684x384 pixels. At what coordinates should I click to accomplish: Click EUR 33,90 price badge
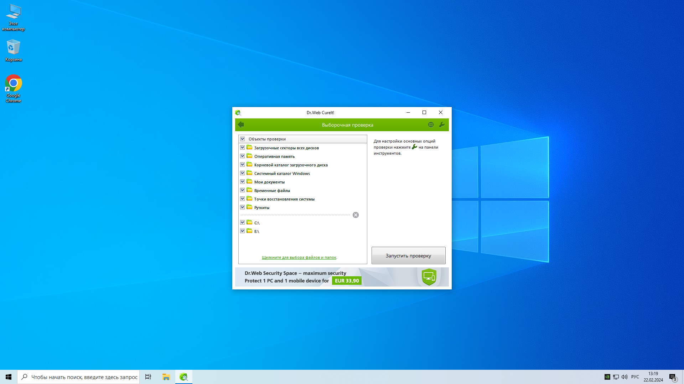(347, 281)
